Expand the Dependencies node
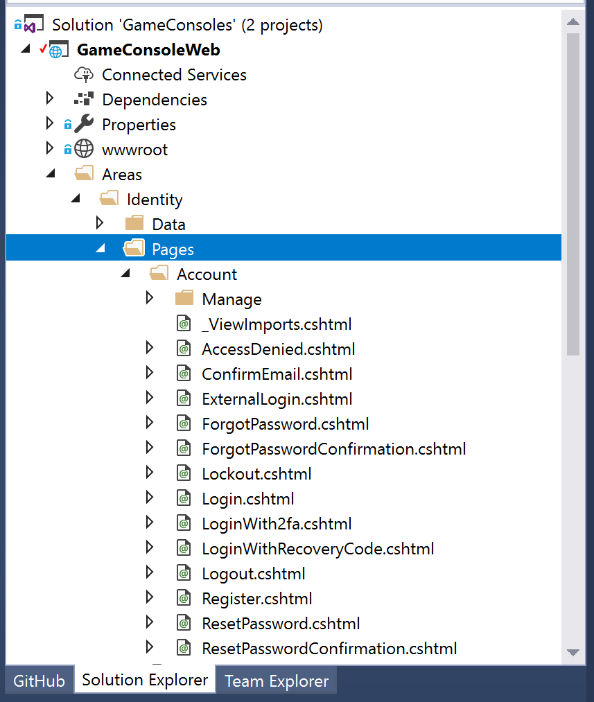This screenshot has height=702, width=594. [50, 98]
